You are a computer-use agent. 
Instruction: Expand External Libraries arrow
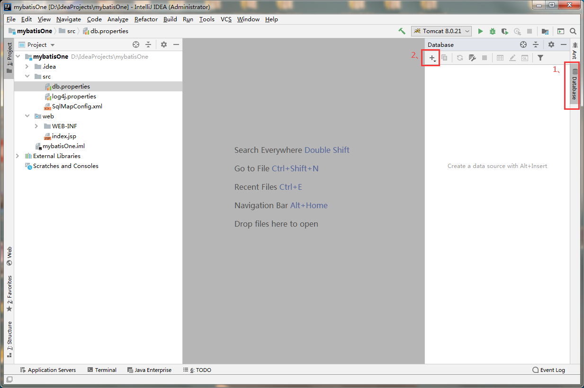18,156
